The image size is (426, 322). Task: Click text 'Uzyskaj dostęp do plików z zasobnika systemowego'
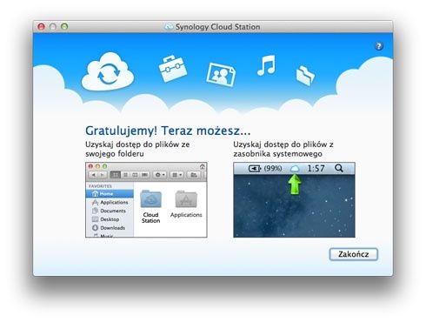[x=283, y=149]
